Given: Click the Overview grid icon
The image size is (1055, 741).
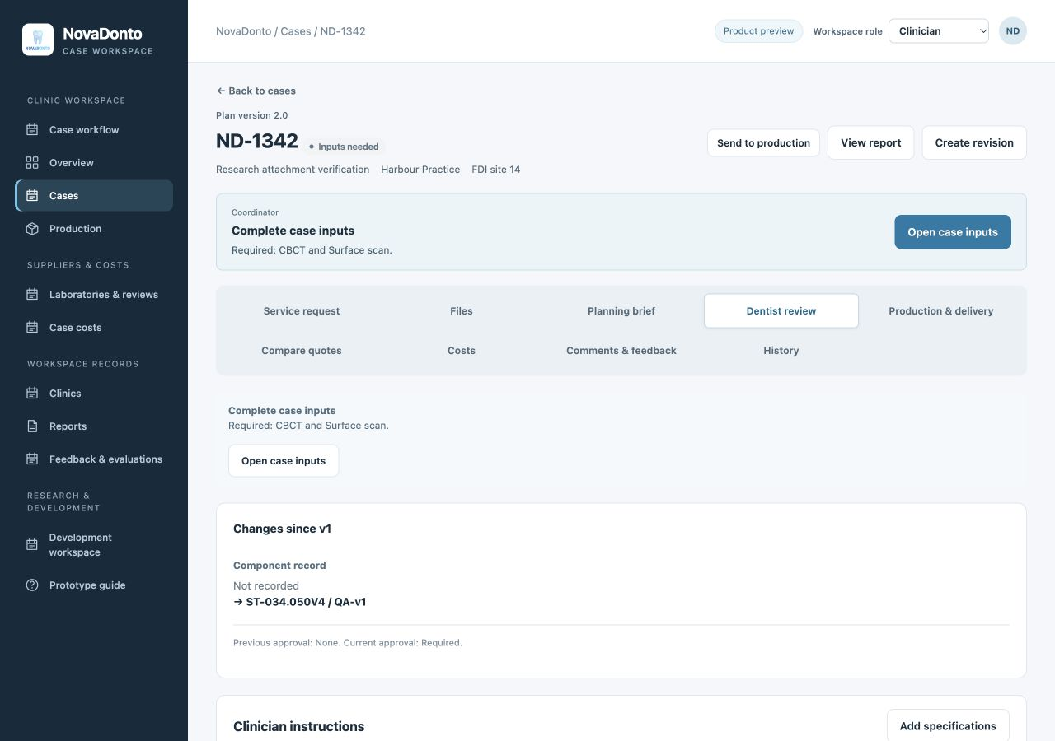Looking at the screenshot, I should [x=32, y=162].
